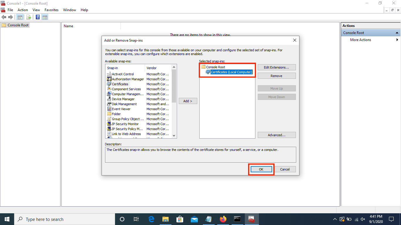The width and height of the screenshot is (401, 225).
Task: Open the Favorites menu
Action: click(x=51, y=10)
